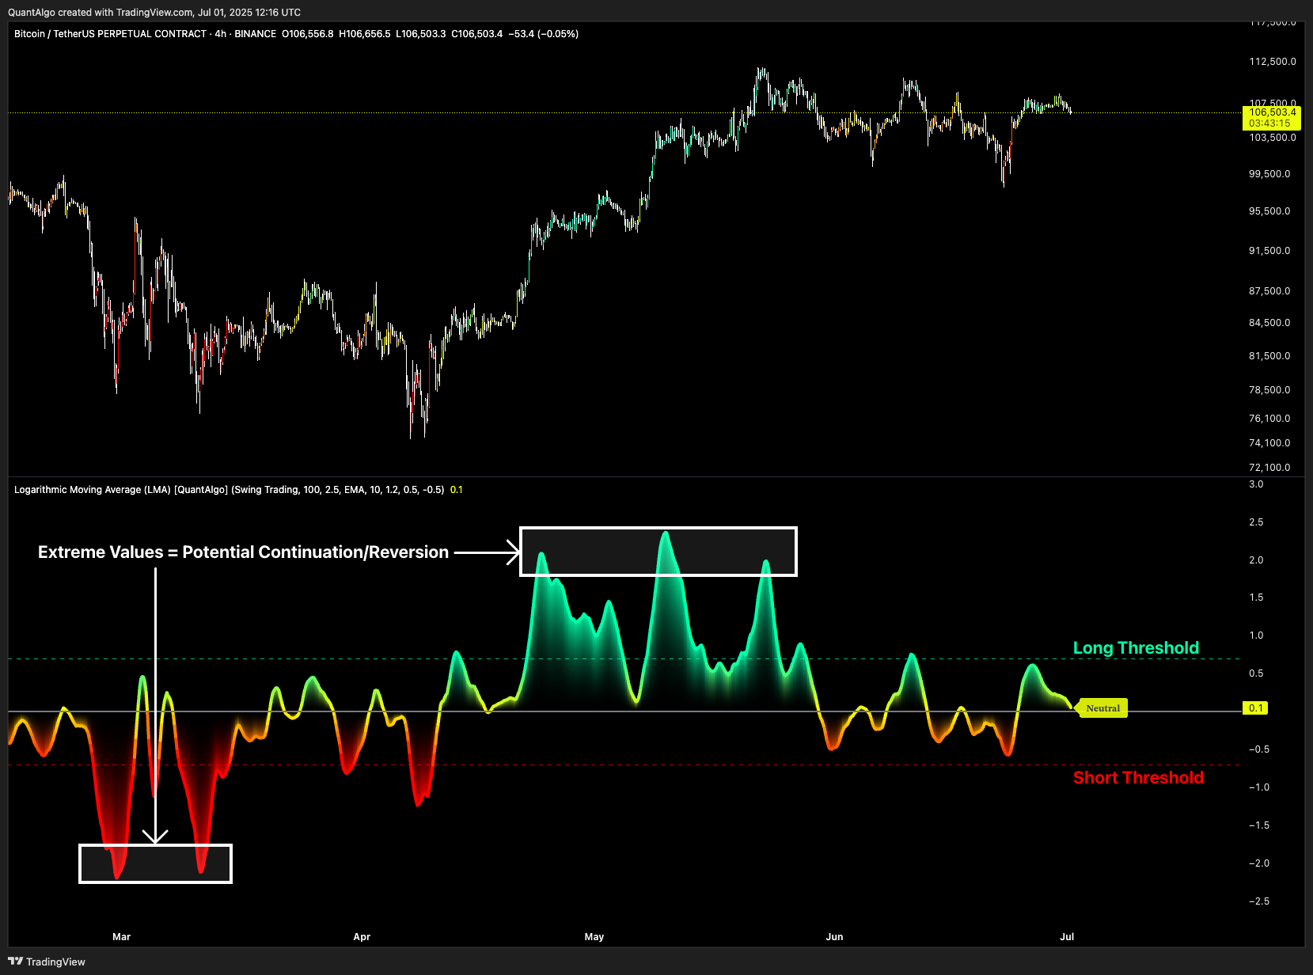Click the TradingView logo at bottom left
This screenshot has height=975, width=1313.
47,962
